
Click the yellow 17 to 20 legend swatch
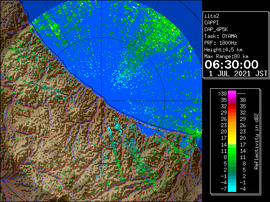tap(232, 138)
